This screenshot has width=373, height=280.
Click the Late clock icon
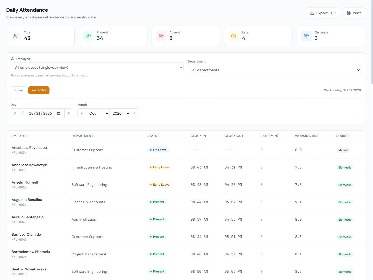tap(234, 36)
